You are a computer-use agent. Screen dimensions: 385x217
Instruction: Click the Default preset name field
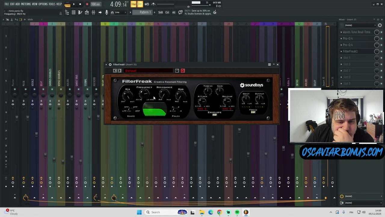pos(148,71)
